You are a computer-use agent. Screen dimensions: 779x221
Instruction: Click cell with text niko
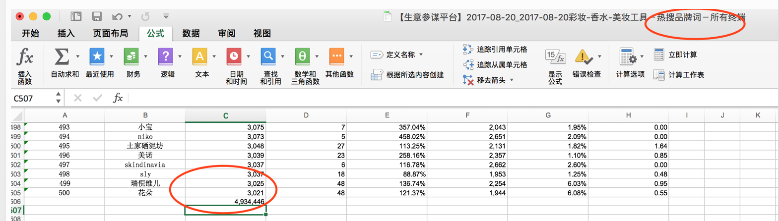pos(145,136)
